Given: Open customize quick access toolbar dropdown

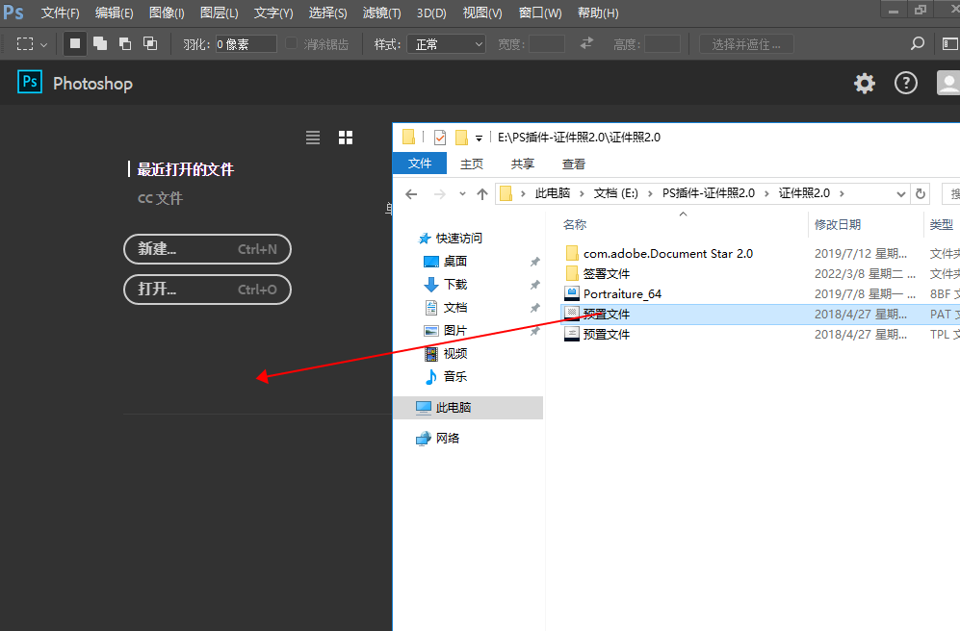Looking at the screenshot, I should (x=479, y=139).
